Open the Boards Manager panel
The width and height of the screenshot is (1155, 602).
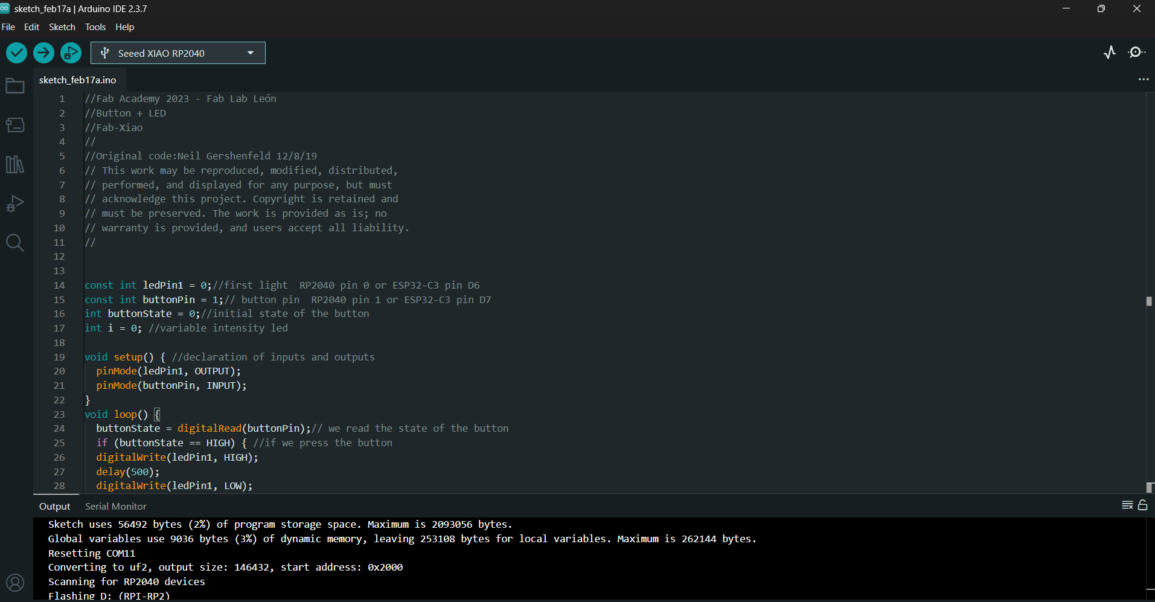tap(15, 125)
